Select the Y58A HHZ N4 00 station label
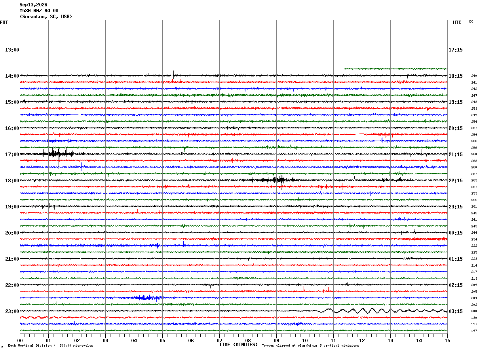The width and height of the screenshot is (479, 351). 39,11
